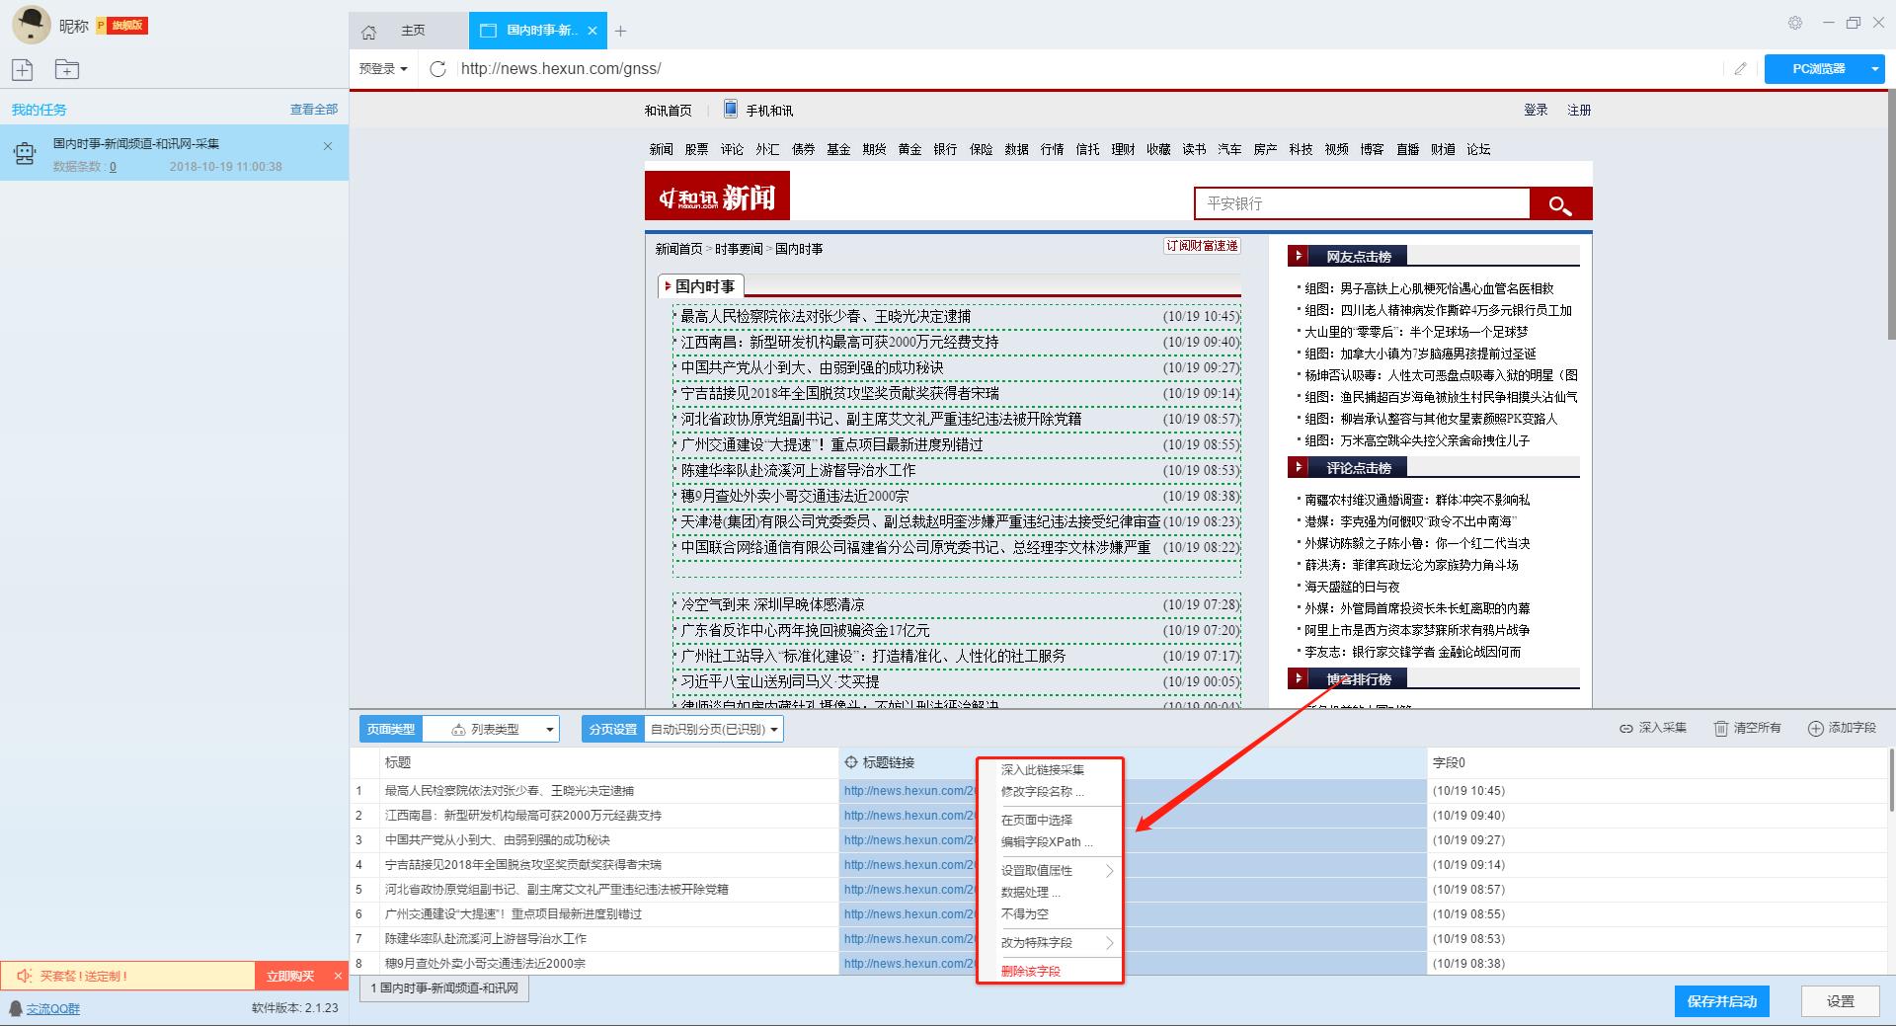
Task: Click 注册 link on hexun page
Action: [1579, 110]
